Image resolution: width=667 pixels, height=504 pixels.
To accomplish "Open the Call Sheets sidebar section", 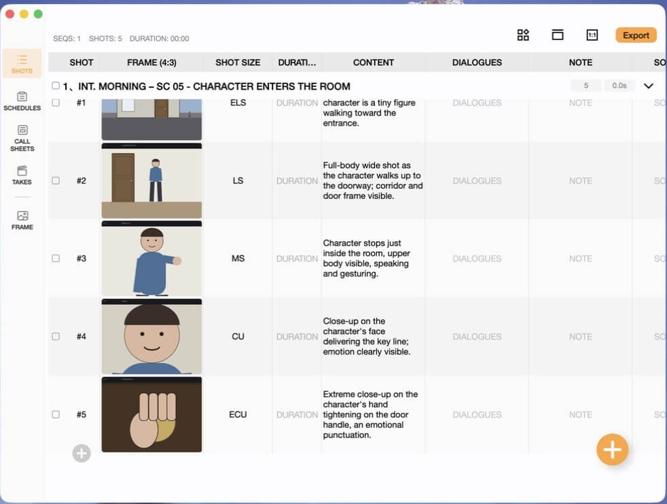I will coord(22,139).
